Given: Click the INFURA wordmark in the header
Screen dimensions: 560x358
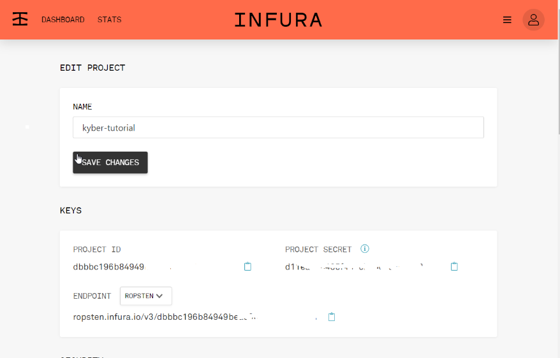Looking at the screenshot, I should pos(278,20).
